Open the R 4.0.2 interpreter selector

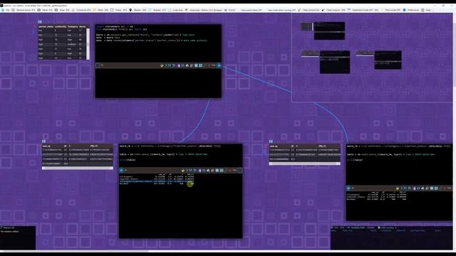[229, 10]
